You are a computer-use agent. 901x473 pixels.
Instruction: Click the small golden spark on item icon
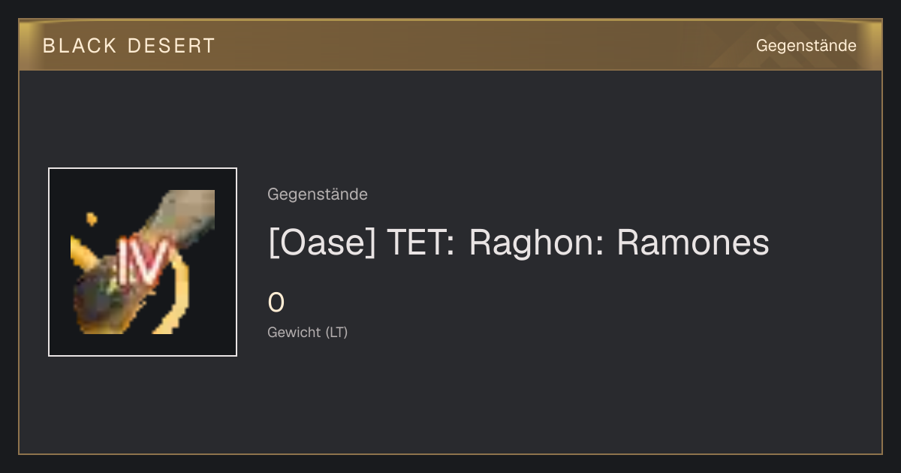click(x=92, y=219)
